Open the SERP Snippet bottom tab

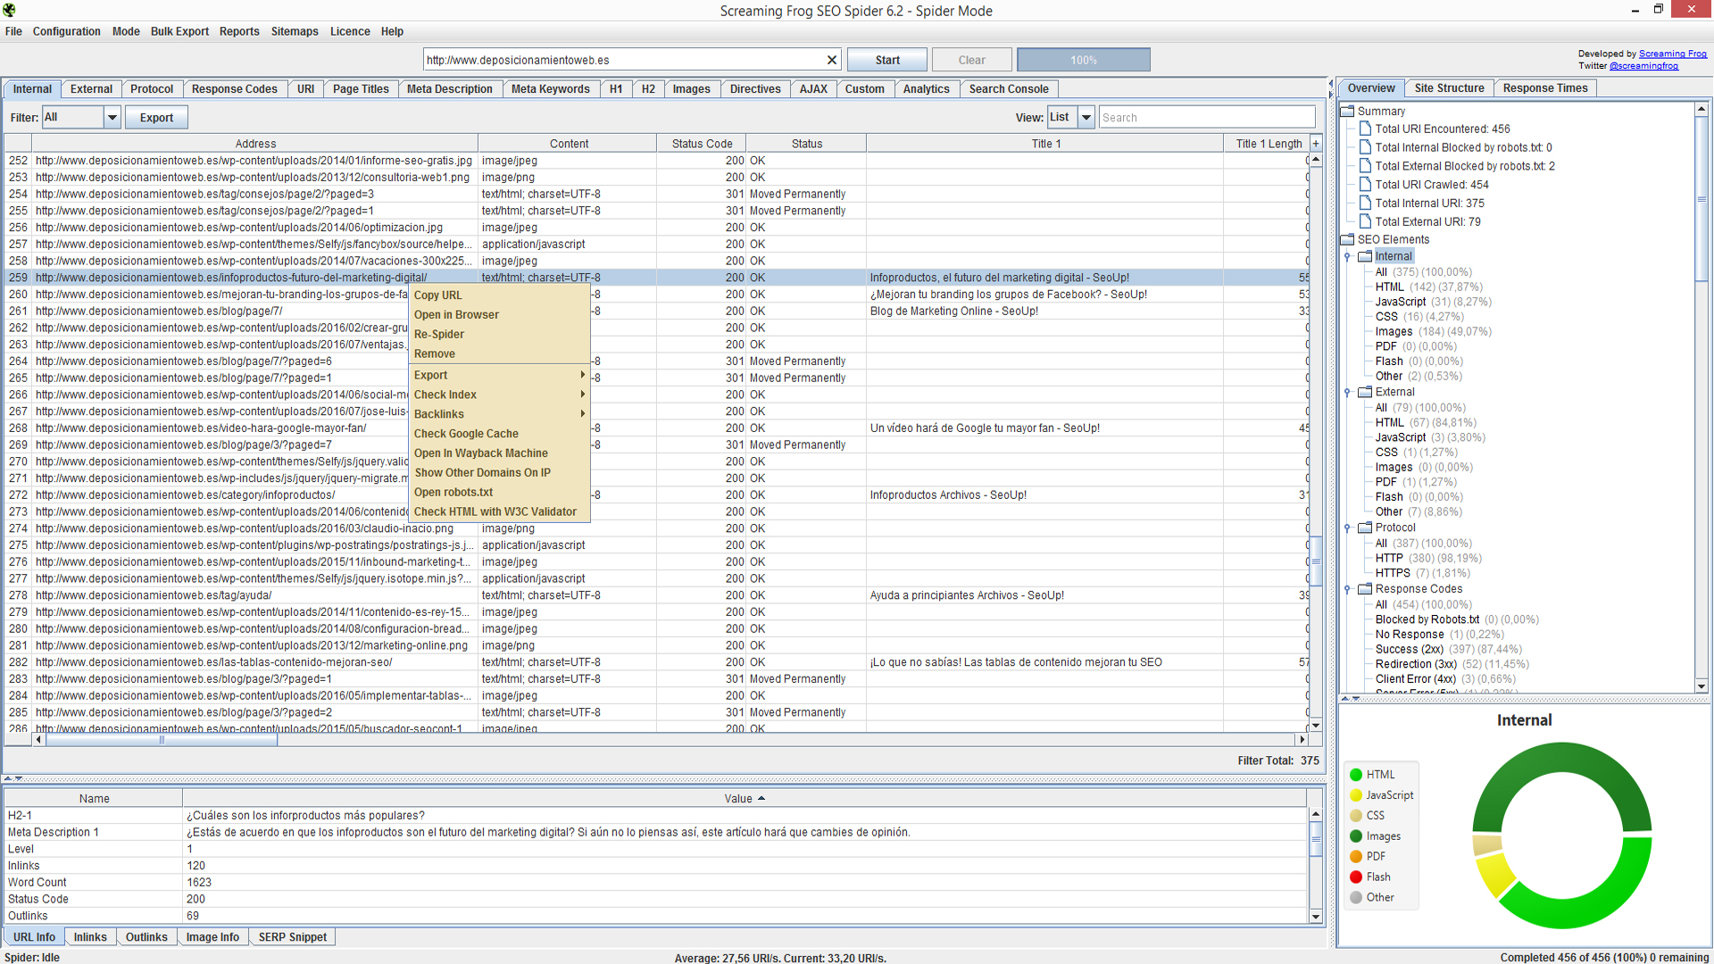[293, 937]
